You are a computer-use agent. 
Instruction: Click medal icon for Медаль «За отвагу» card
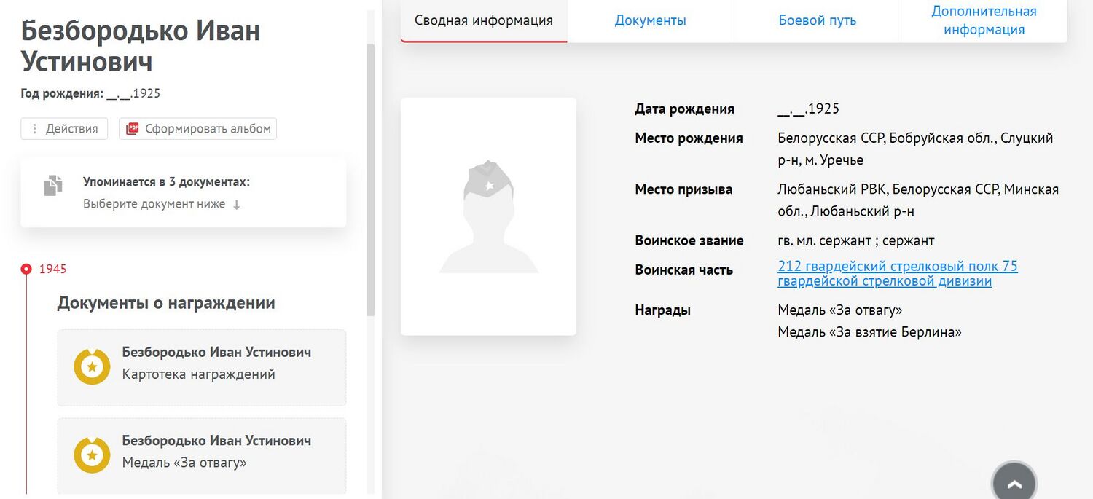pyautogui.click(x=92, y=455)
